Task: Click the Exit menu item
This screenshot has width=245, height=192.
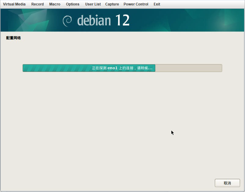Action: 157,4
